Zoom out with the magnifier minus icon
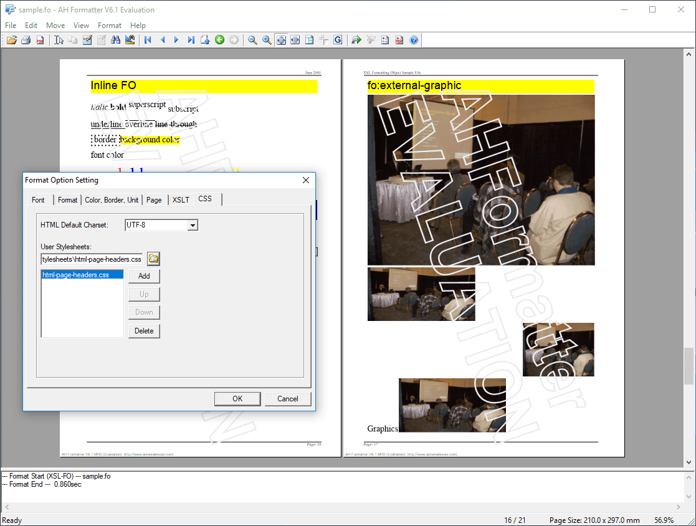 [x=252, y=40]
